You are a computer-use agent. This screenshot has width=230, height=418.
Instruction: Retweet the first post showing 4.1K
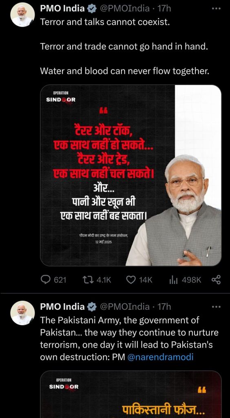pyautogui.click(x=97, y=280)
